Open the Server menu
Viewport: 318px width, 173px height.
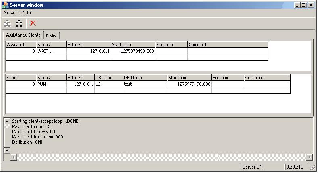10,13
